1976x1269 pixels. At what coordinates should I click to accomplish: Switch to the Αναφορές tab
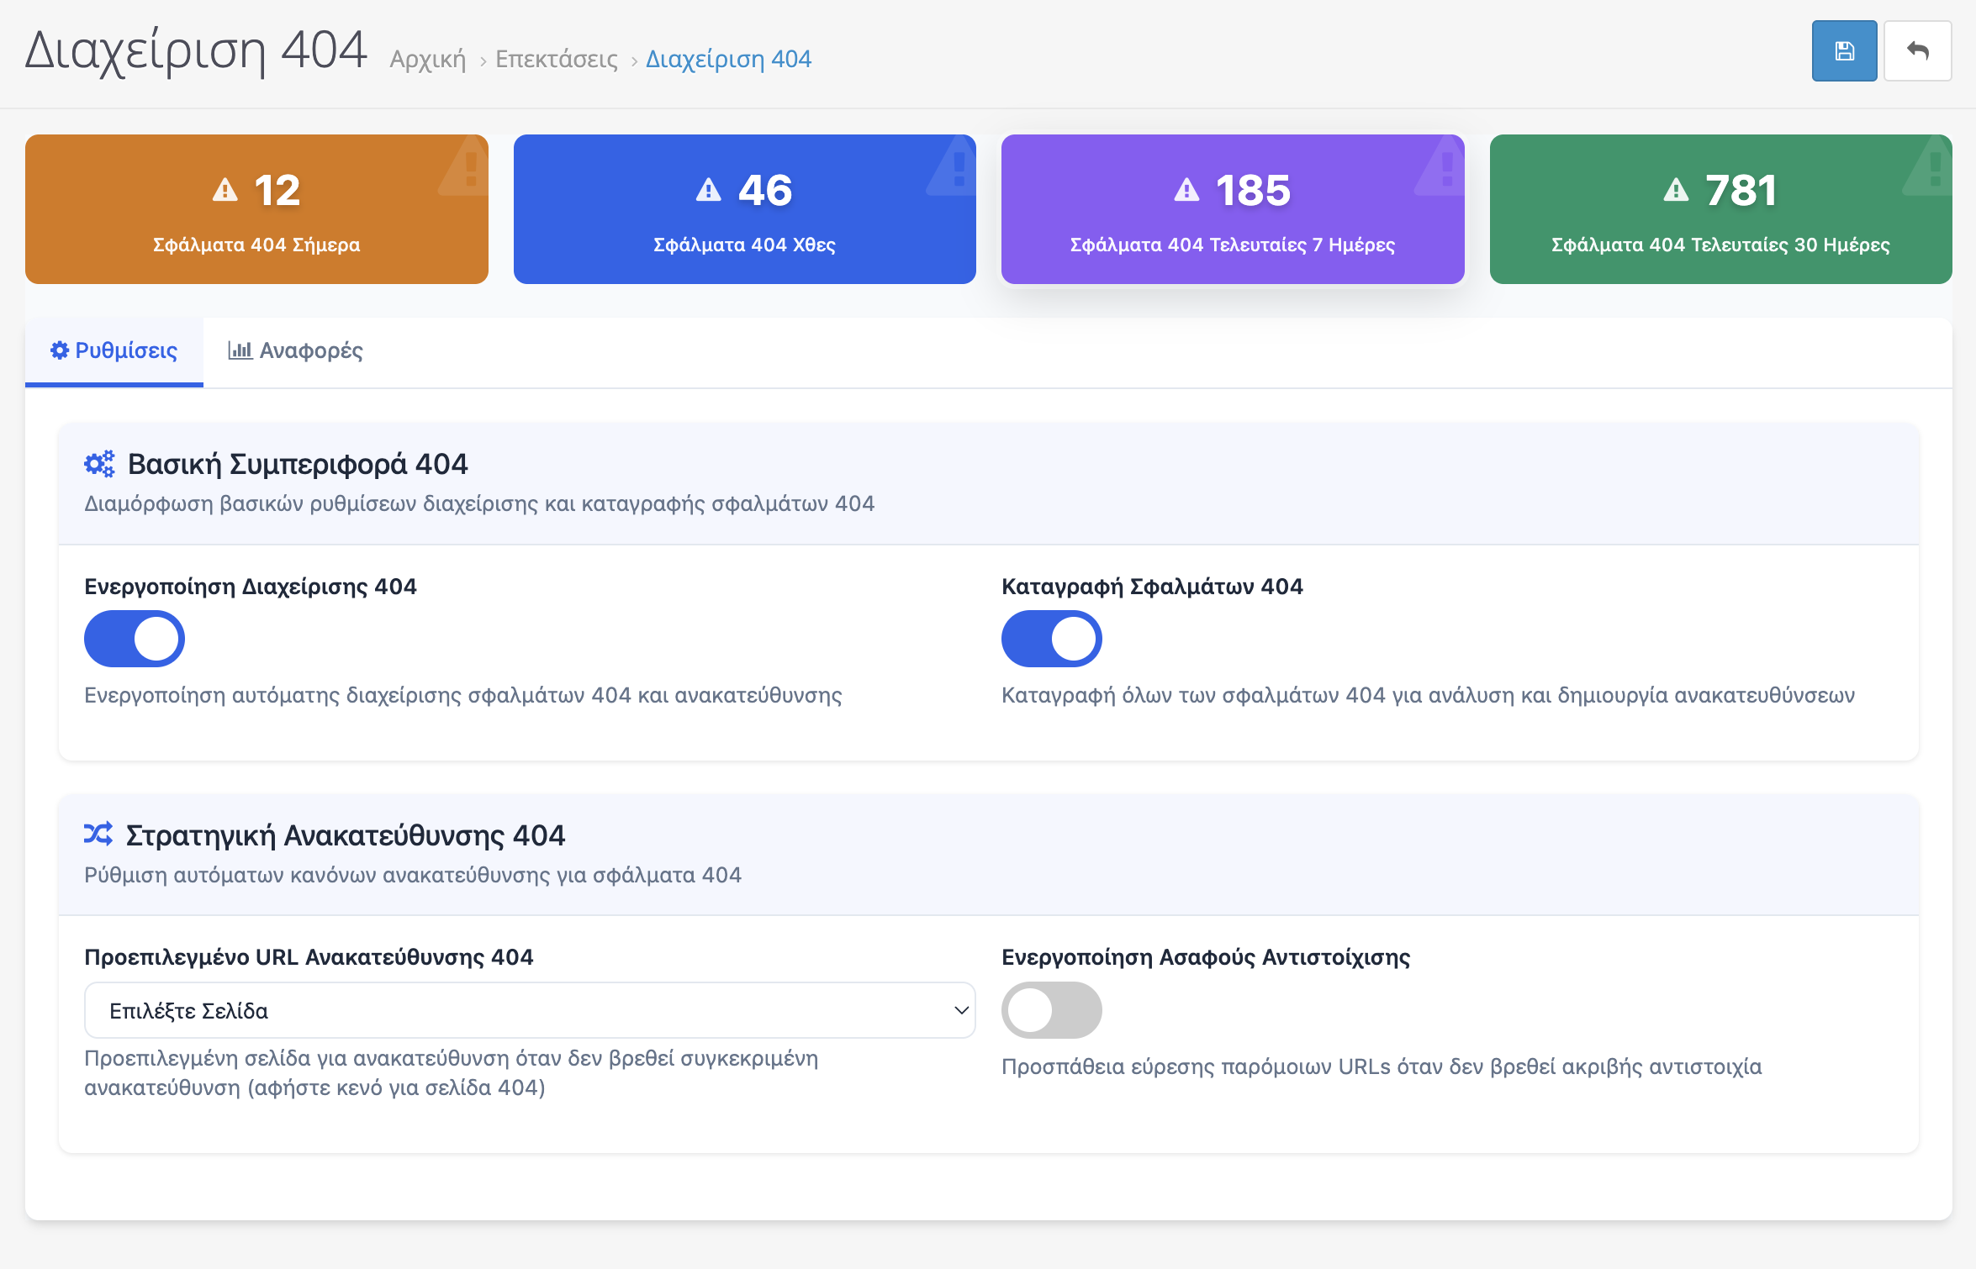(x=295, y=351)
